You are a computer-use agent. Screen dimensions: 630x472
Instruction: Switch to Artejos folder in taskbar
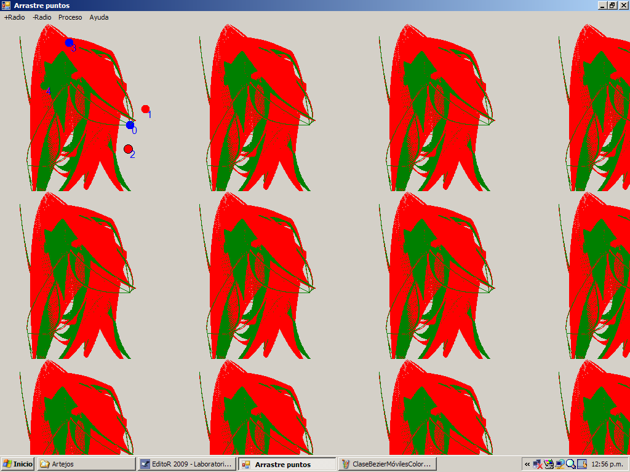click(86, 464)
